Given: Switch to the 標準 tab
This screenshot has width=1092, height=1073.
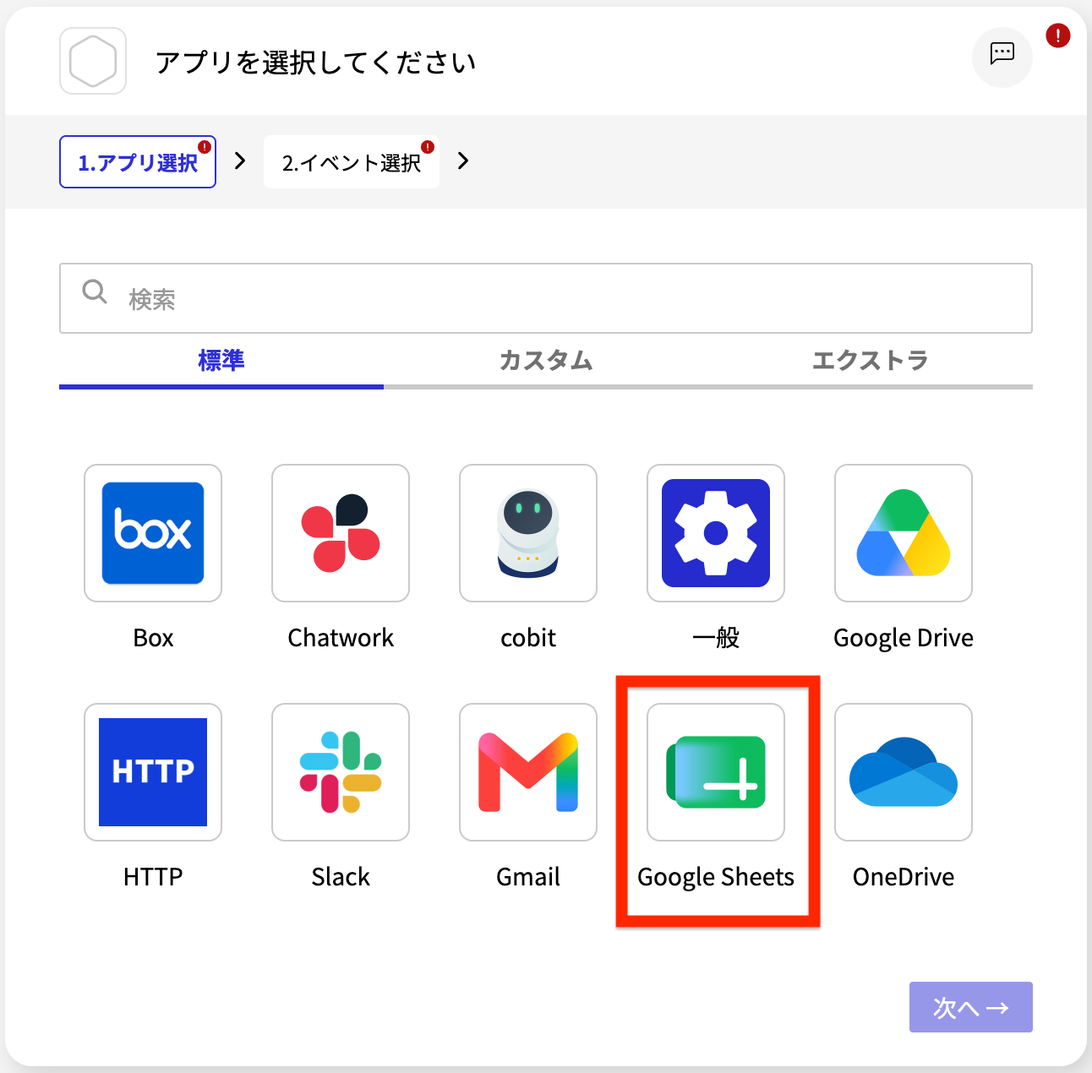Looking at the screenshot, I should click(x=221, y=361).
